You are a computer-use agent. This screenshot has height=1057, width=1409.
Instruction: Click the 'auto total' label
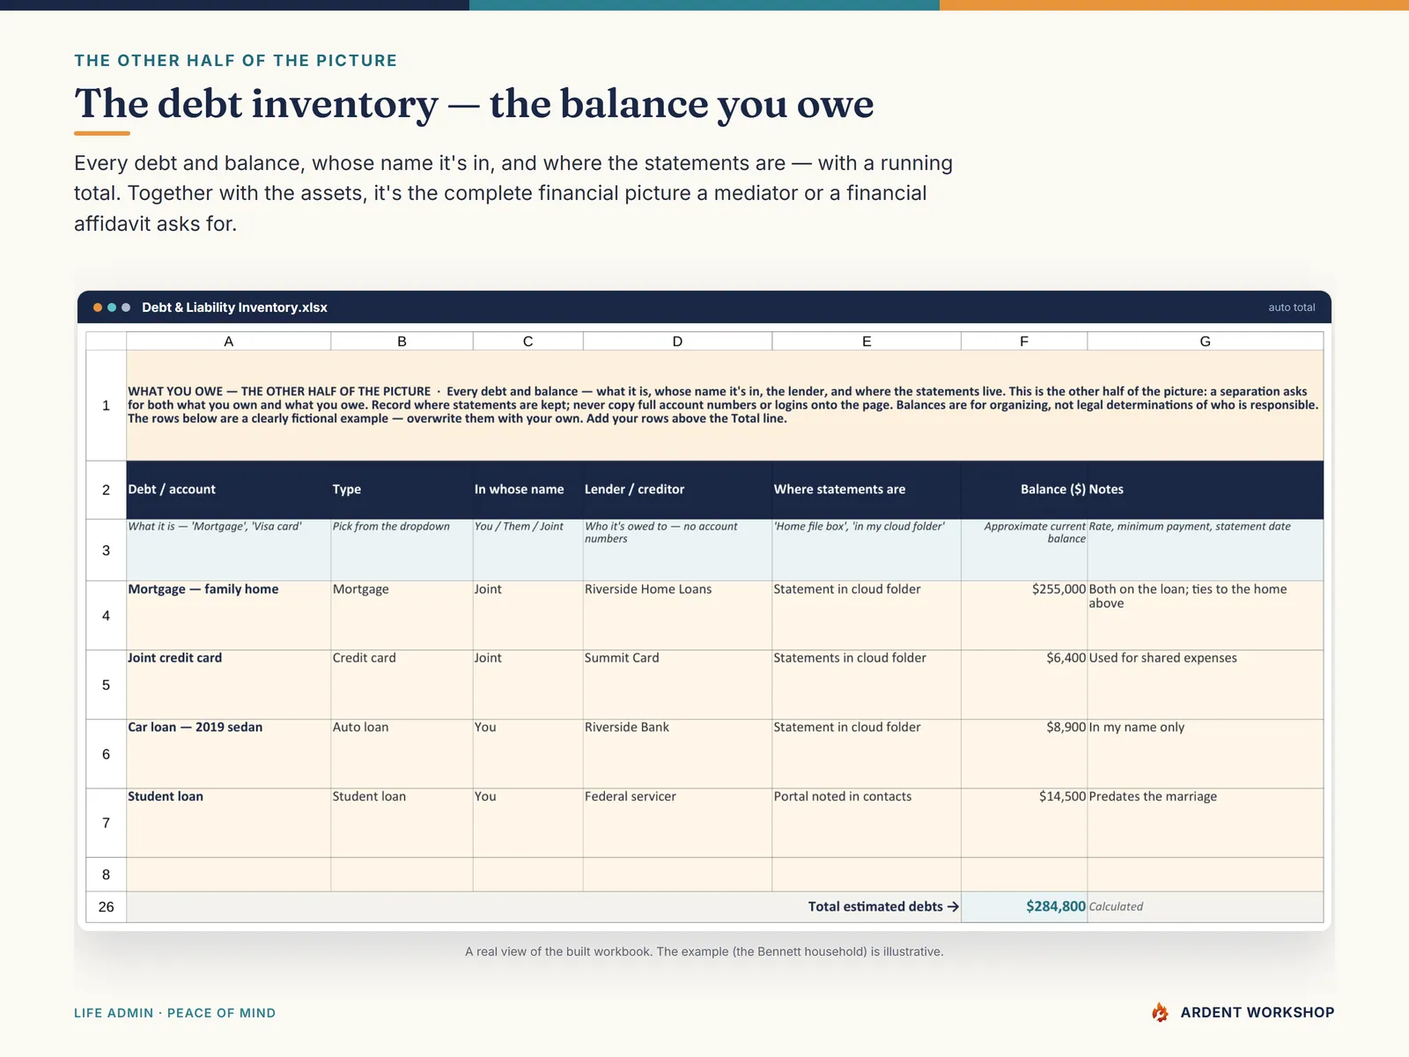pos(1292,307)
